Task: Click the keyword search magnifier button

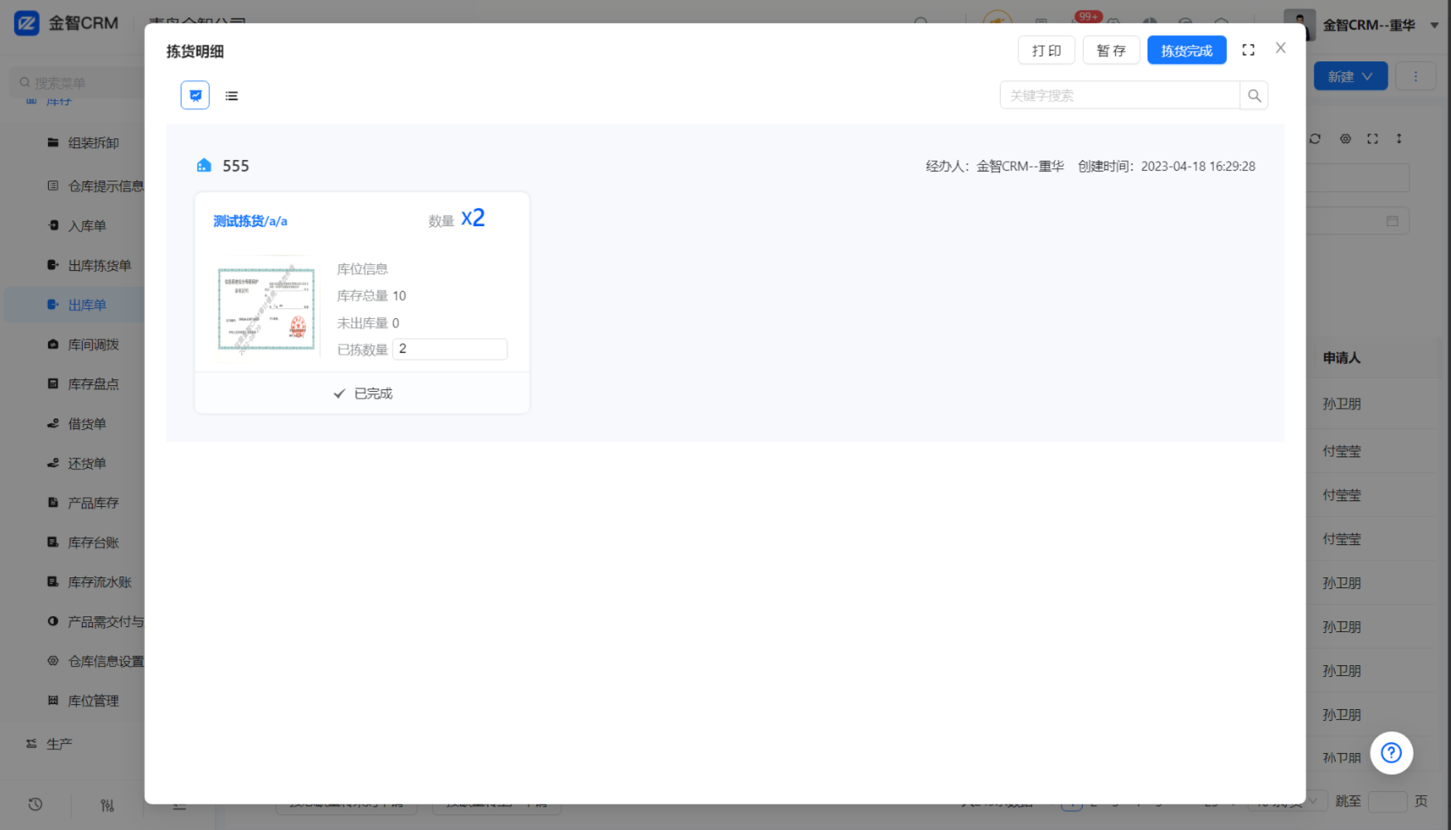Action: 1254,95
